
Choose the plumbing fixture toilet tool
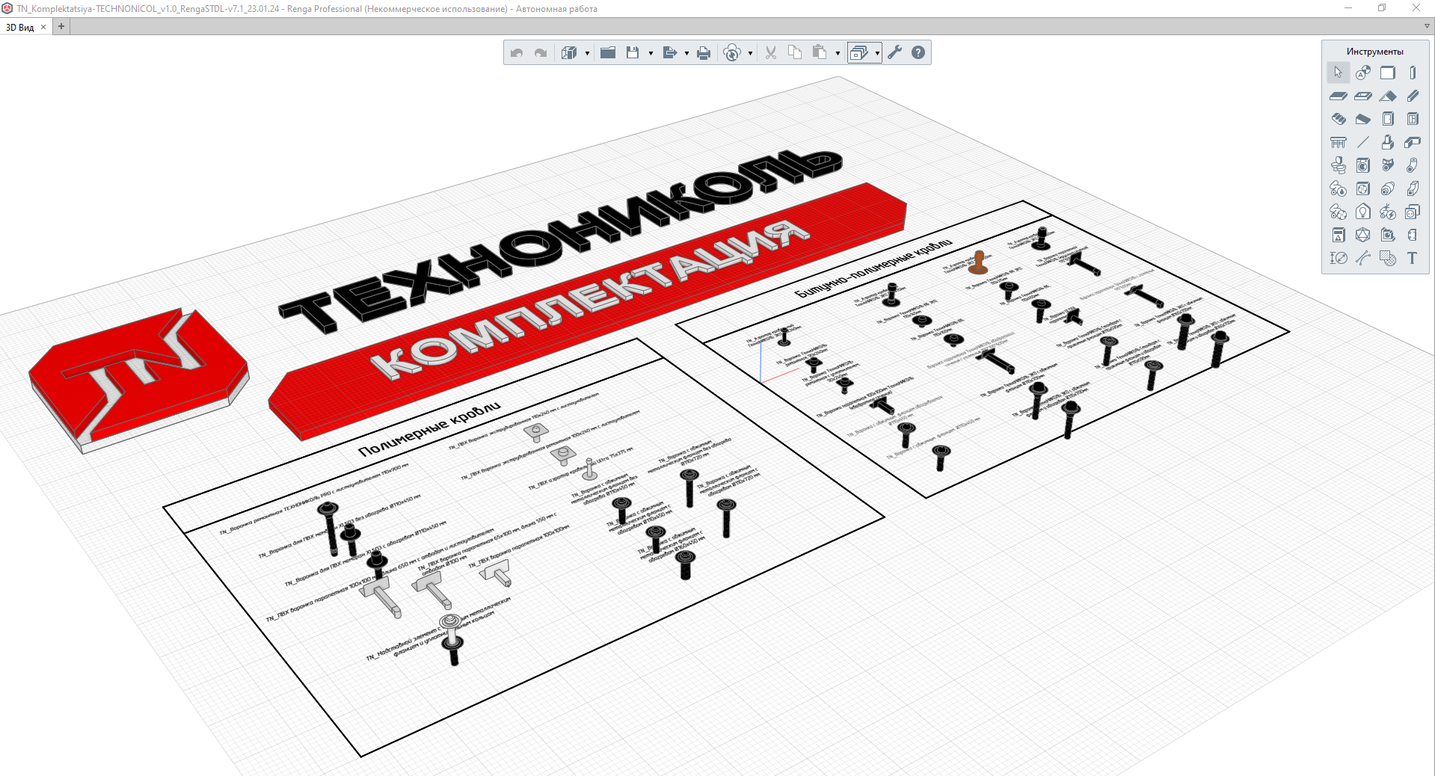tap(1339, 165)
